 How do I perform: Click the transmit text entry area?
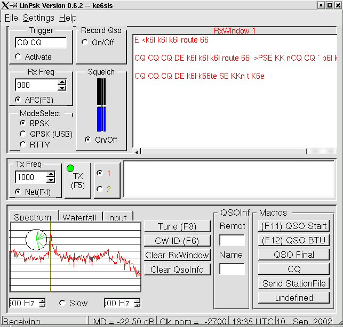[229, 179]
